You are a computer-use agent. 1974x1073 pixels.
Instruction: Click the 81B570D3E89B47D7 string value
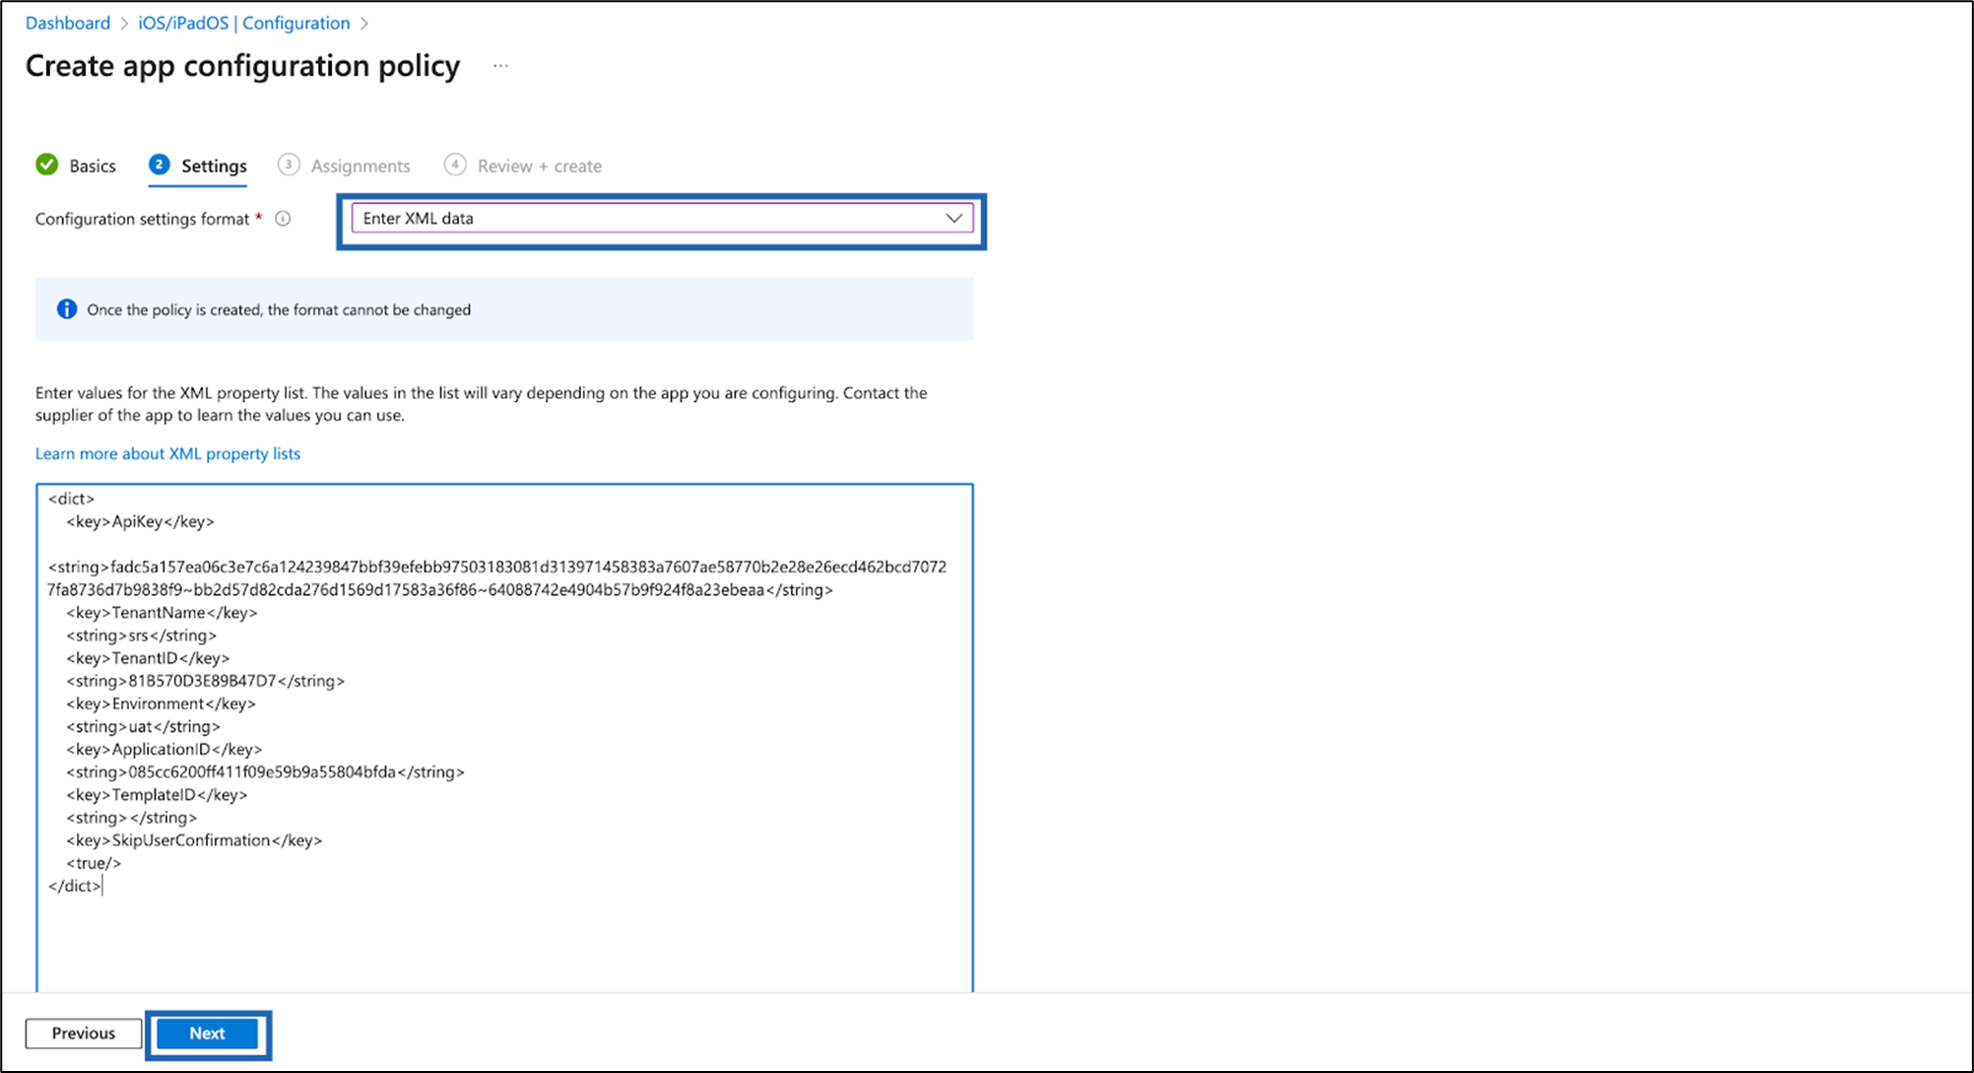[205, 681]
